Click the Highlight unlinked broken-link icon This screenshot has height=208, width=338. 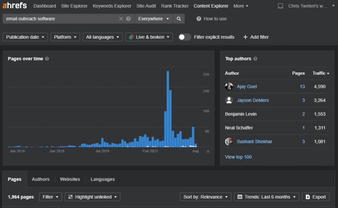tap(71, 197)
